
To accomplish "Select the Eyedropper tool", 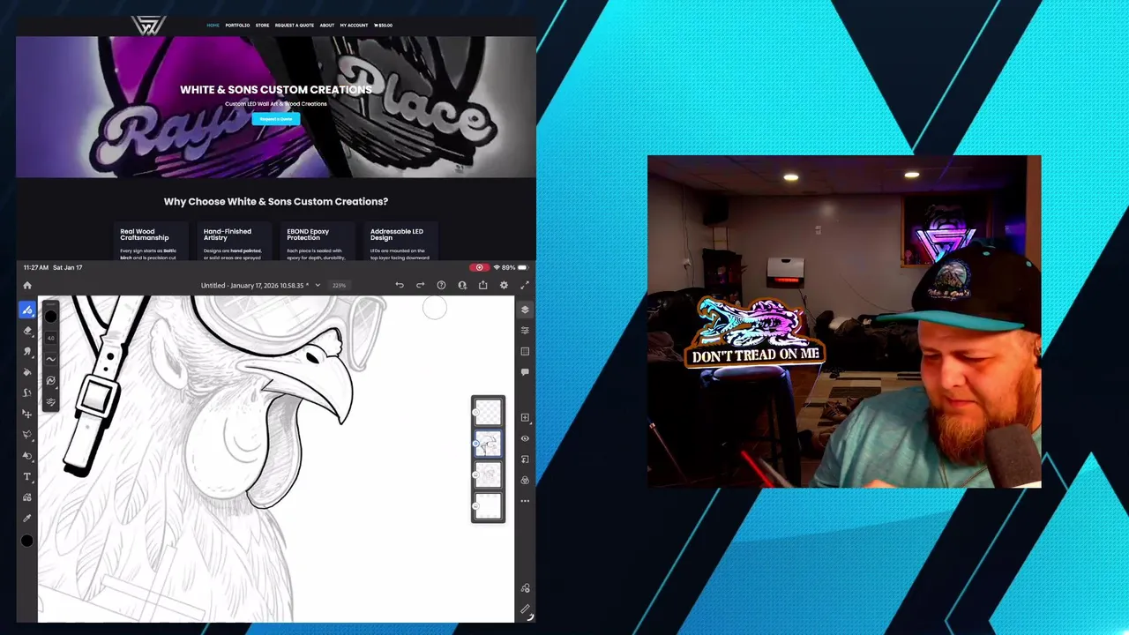I will [x=27, y=519].
